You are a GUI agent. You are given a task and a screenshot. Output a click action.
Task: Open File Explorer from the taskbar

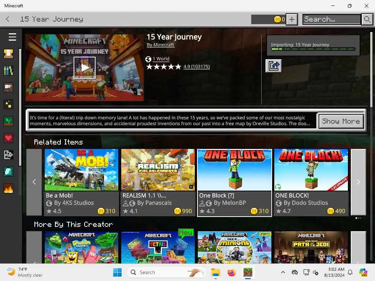[215, 272]
